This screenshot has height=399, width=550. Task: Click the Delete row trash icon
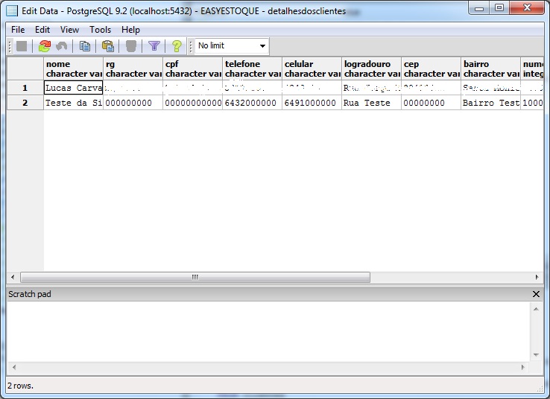131,46
